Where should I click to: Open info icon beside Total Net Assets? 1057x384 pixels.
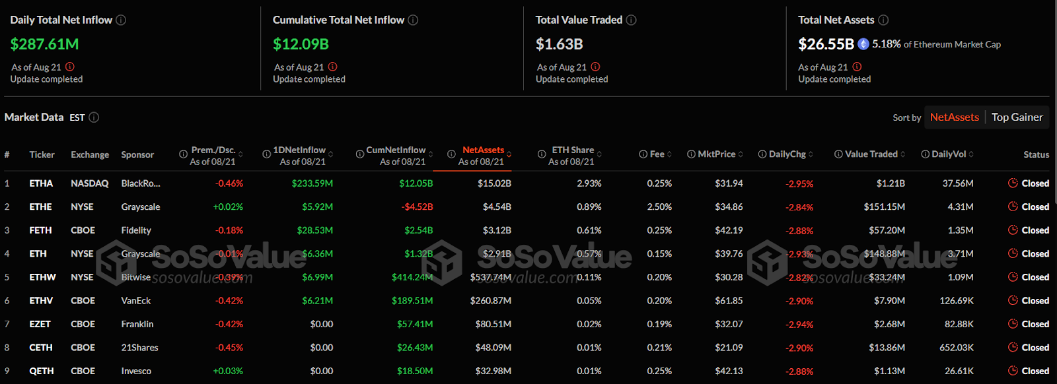coord(883,20)
